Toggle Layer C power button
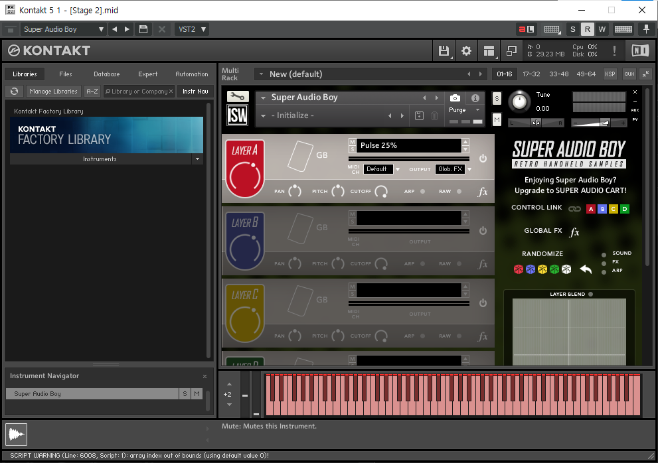Viewport: 658px width, 463px height. (483, 302)
